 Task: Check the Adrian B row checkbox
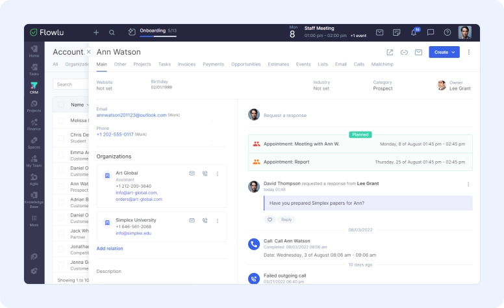(x=61, y=202)
